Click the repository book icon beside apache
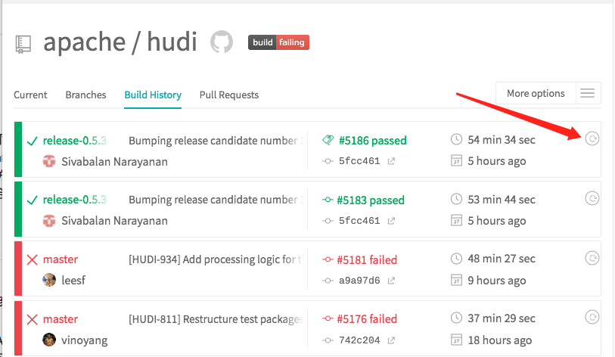The height and width of the screenshot is (357, 615). pyautogui.click(x=23, y=45)
